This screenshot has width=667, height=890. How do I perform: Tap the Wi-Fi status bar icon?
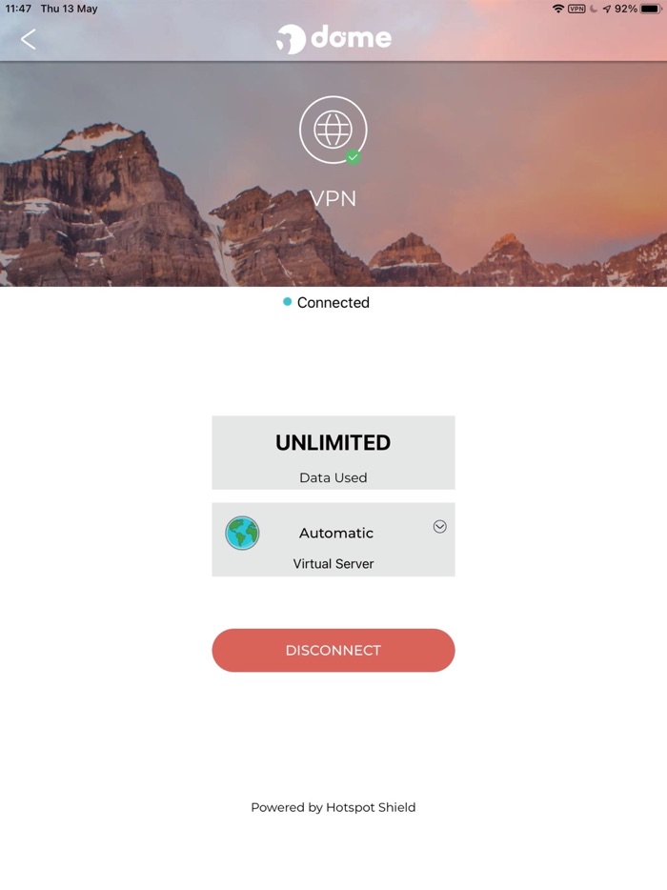point(558,9)
